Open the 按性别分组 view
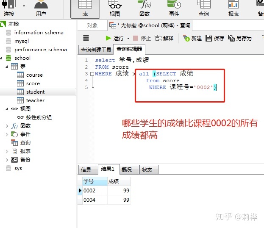264x228 pixels. 39,117
